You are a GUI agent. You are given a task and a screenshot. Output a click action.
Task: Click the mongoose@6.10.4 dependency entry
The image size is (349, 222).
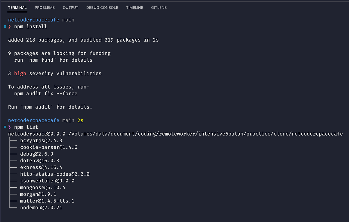42,187
